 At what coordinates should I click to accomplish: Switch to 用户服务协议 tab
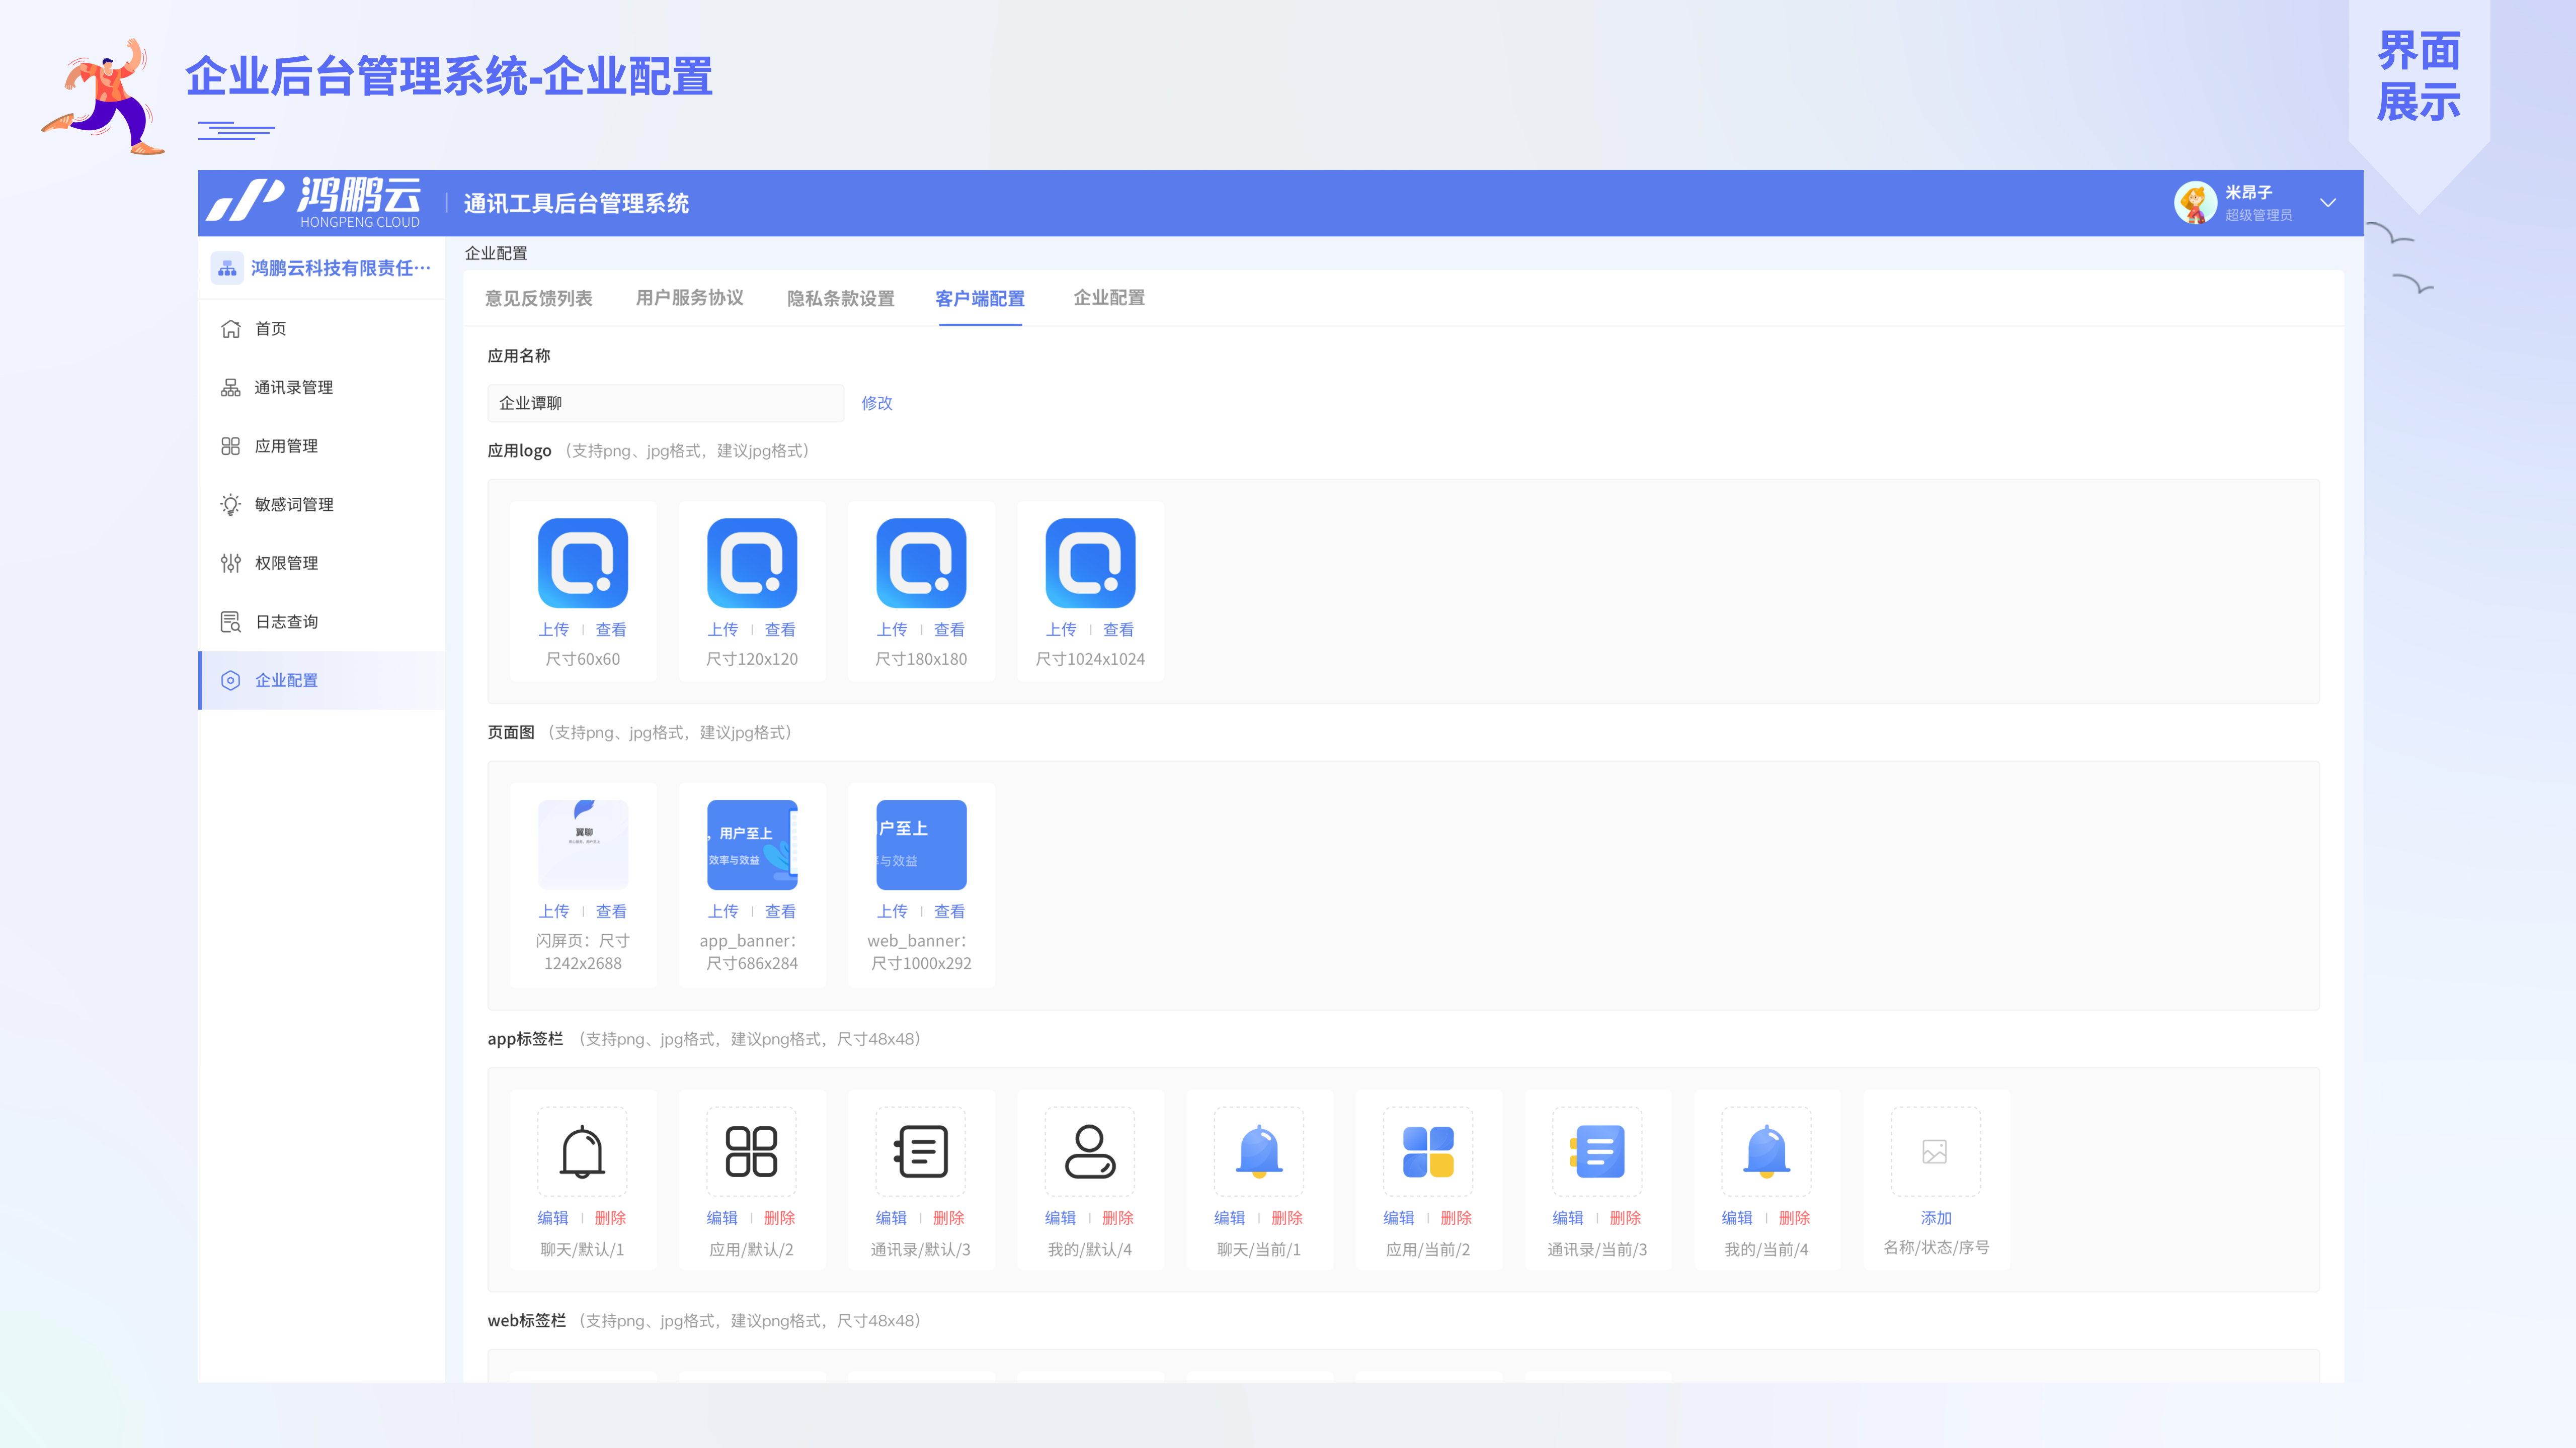(x=690, y=298)
